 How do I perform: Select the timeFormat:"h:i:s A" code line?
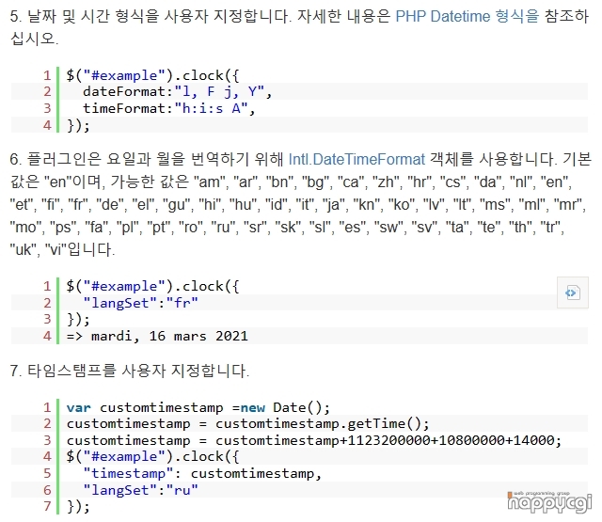pyautogui.click(x=169, y=108)
